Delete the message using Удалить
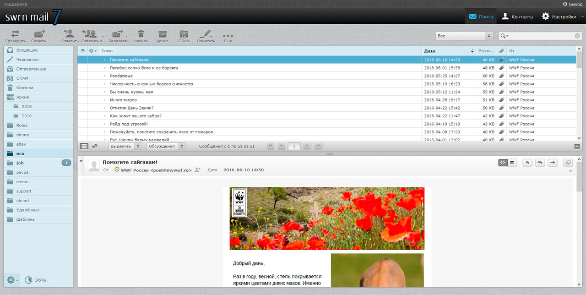Screen dimensions: 586x295 tap(141, 36)
